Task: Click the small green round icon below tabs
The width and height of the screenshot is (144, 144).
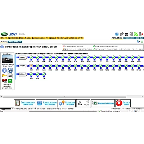Action: 142,42
